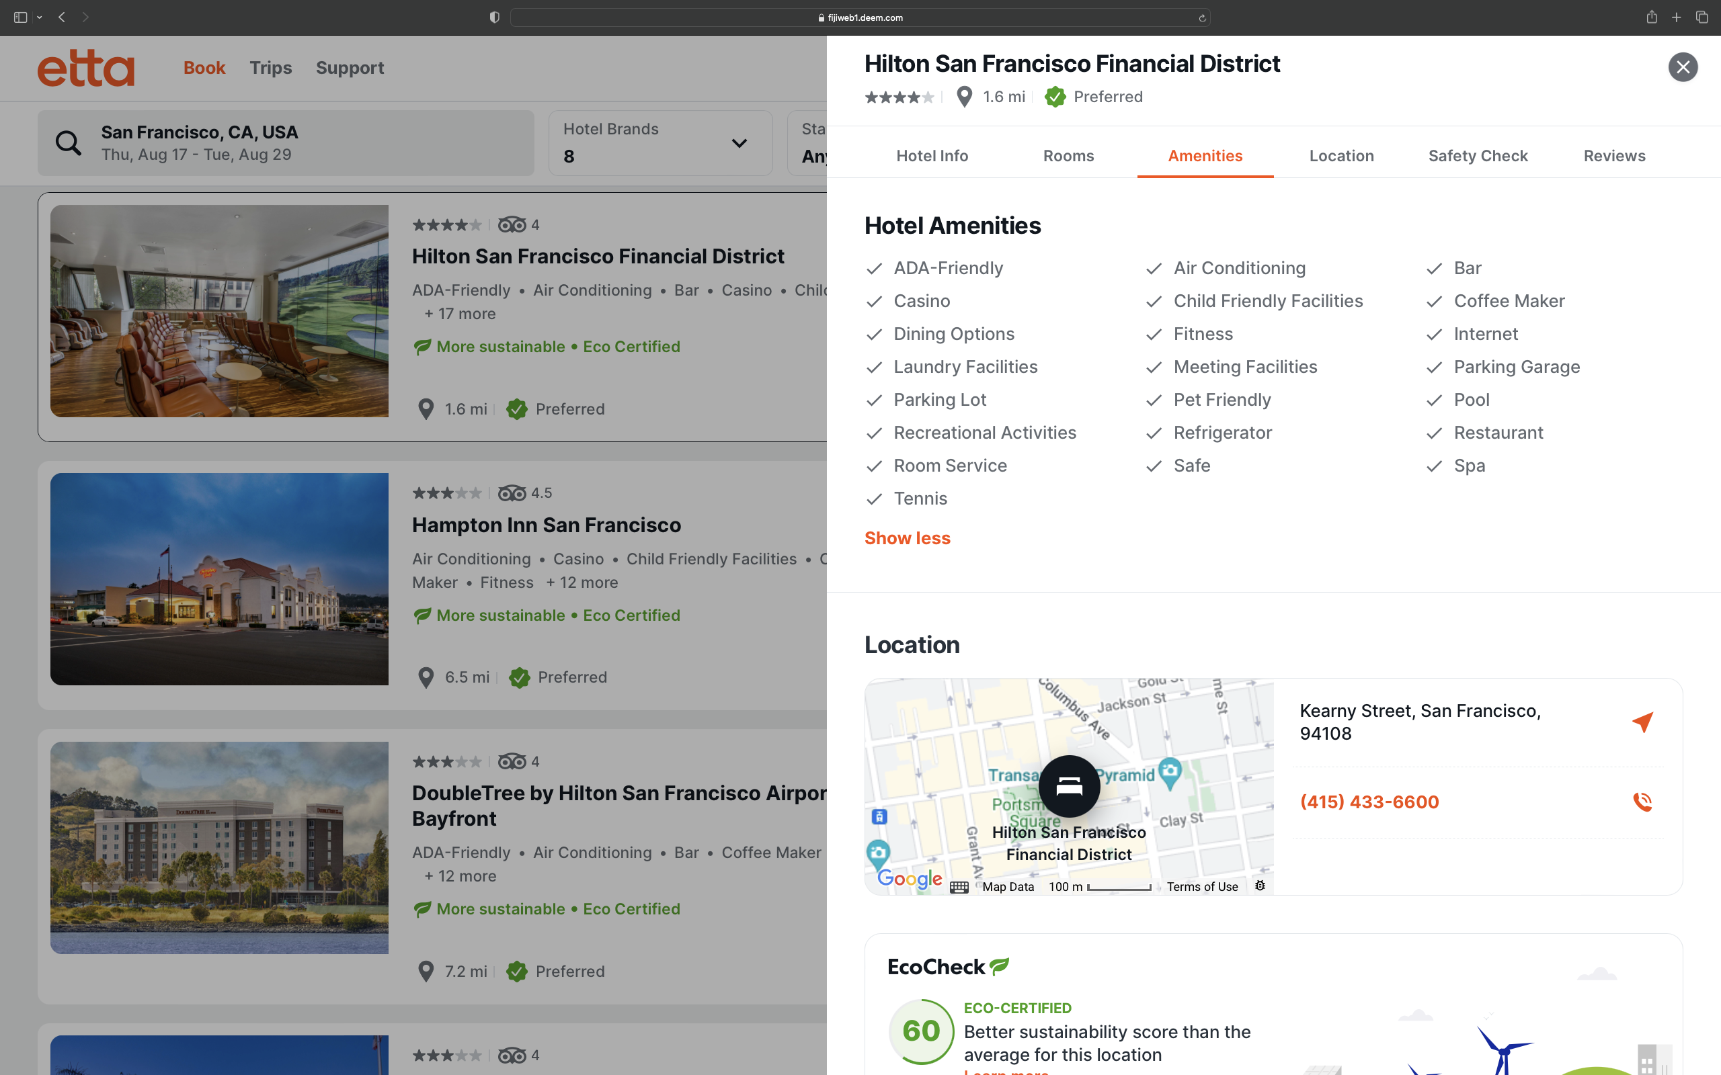The image size is (1721, 1075).
Task: Click the TripAdvisor owl icon for Hilton Financial District
Action: click(512, 224)
